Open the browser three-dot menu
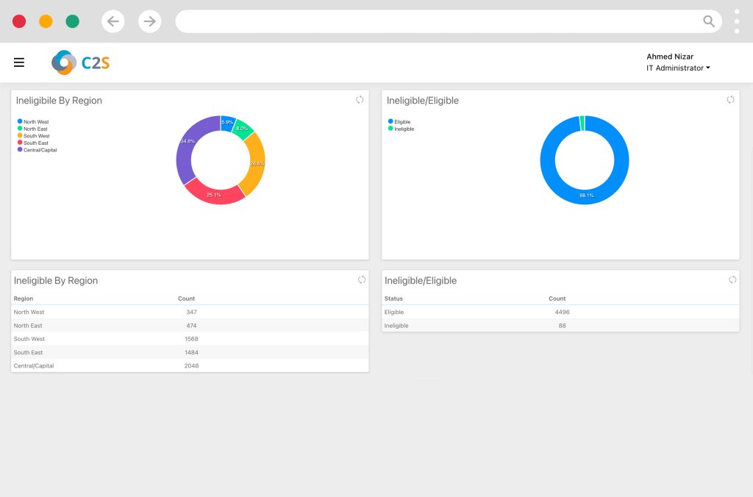This screenshot has height=497, width=753. coord(737,21)
